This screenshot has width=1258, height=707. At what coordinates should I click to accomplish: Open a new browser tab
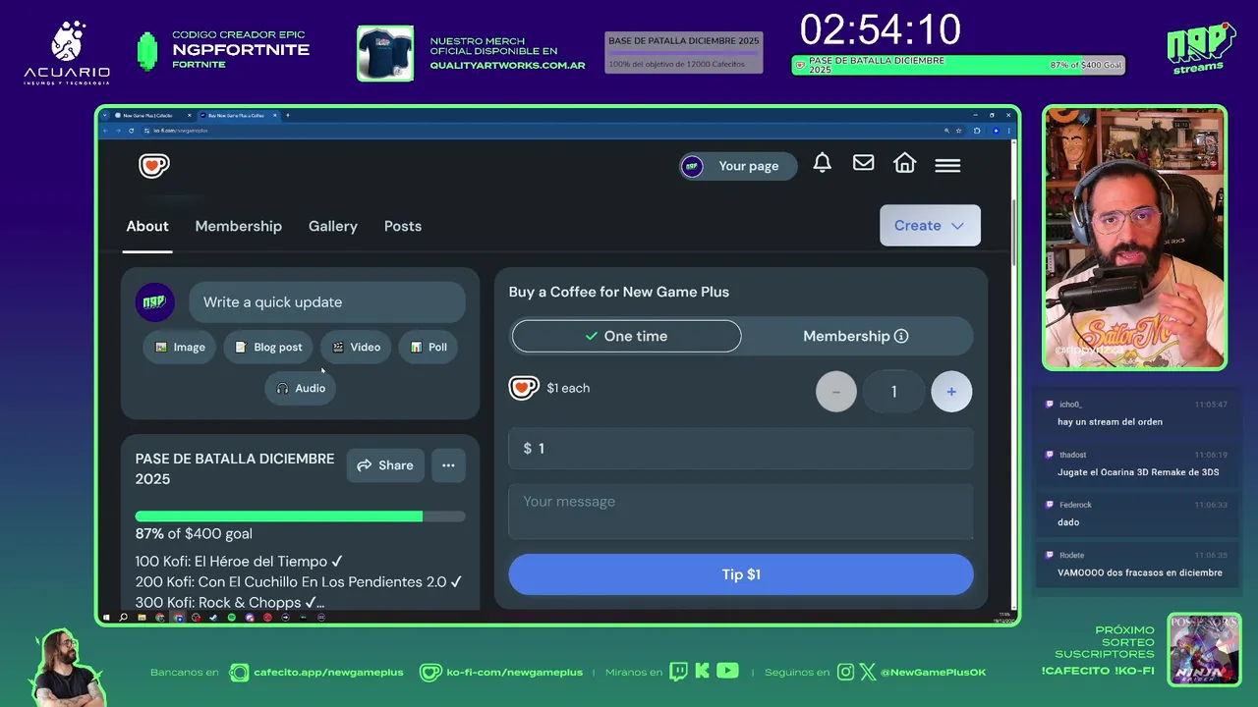(288, 115)
